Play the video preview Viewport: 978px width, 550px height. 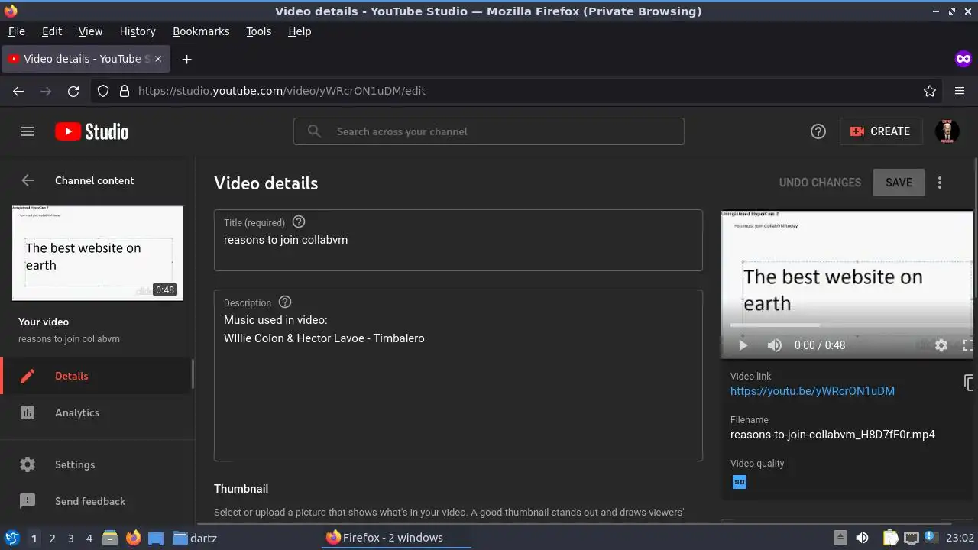tap(743, 345)
